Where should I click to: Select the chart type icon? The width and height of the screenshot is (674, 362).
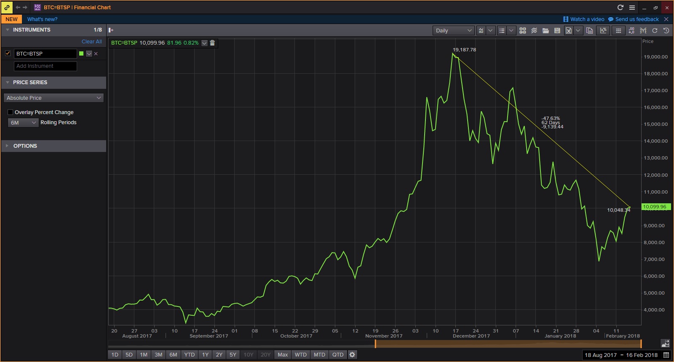pyautogui.click(x=481, y=30)
